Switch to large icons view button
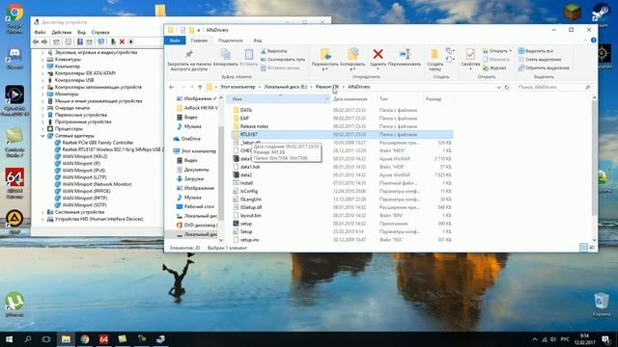The height and width of the screenshot is (347, 618). click(x=592, y=248)
